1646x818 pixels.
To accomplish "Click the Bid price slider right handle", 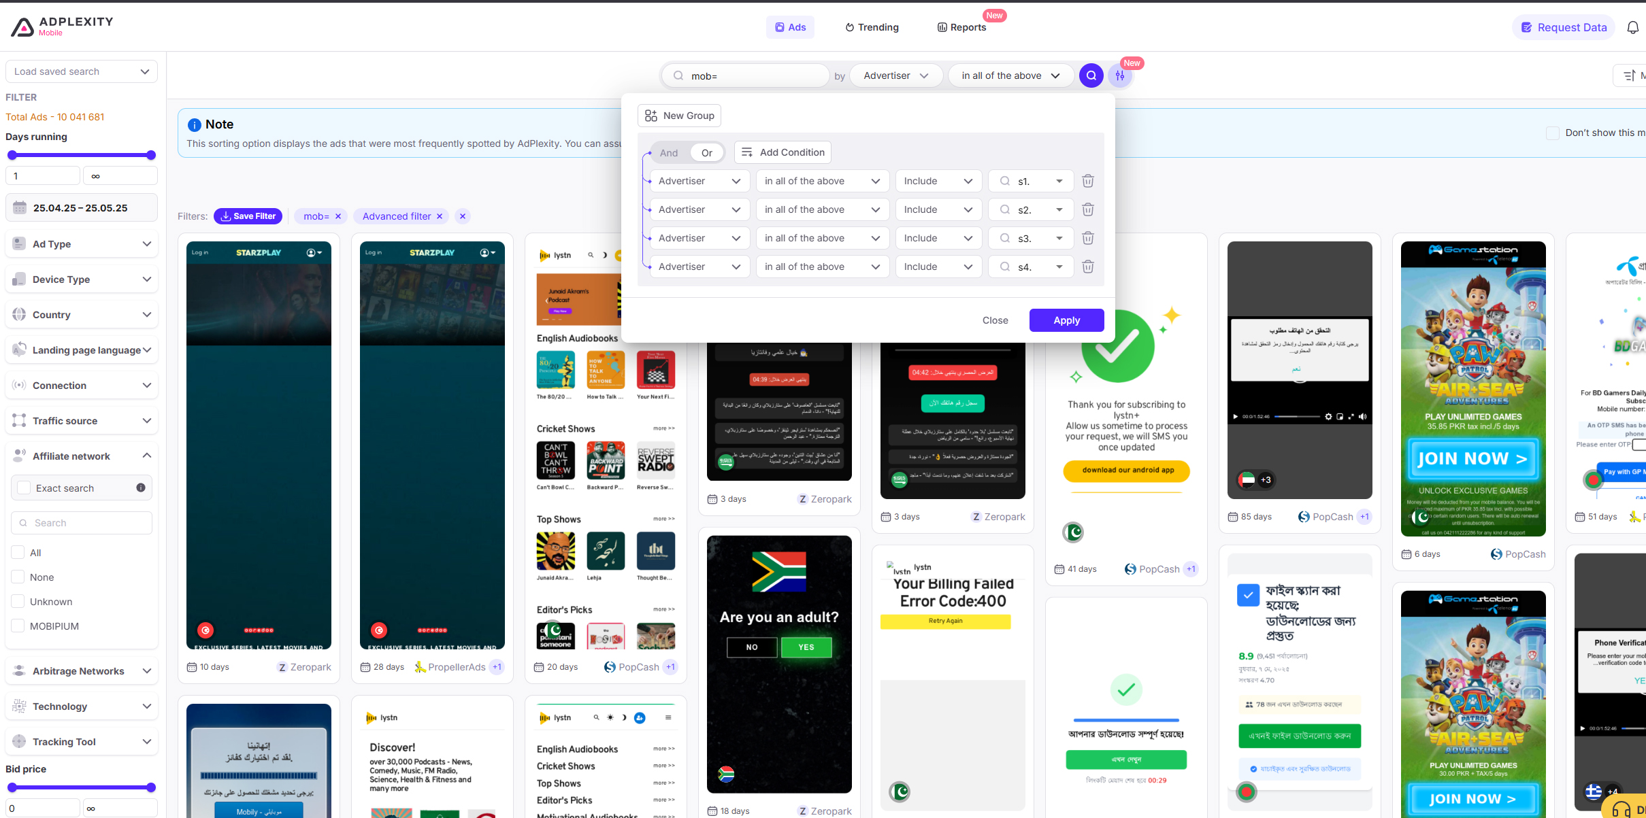I will coord(151,787).
